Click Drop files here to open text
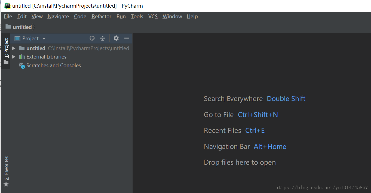The width and height of the screenshot is (371, 193). [x=240, y=163]
